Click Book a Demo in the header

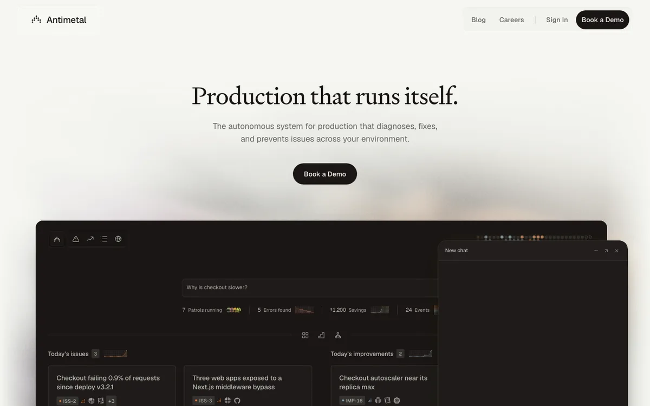pos(602,20)
